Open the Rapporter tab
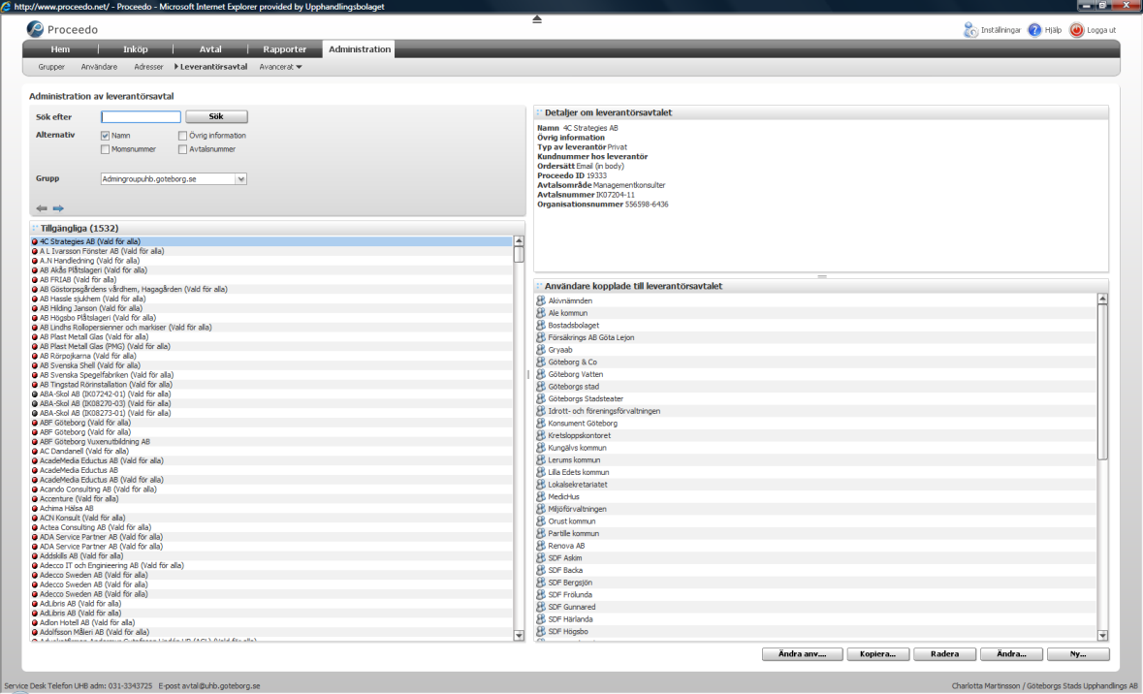 285,49
